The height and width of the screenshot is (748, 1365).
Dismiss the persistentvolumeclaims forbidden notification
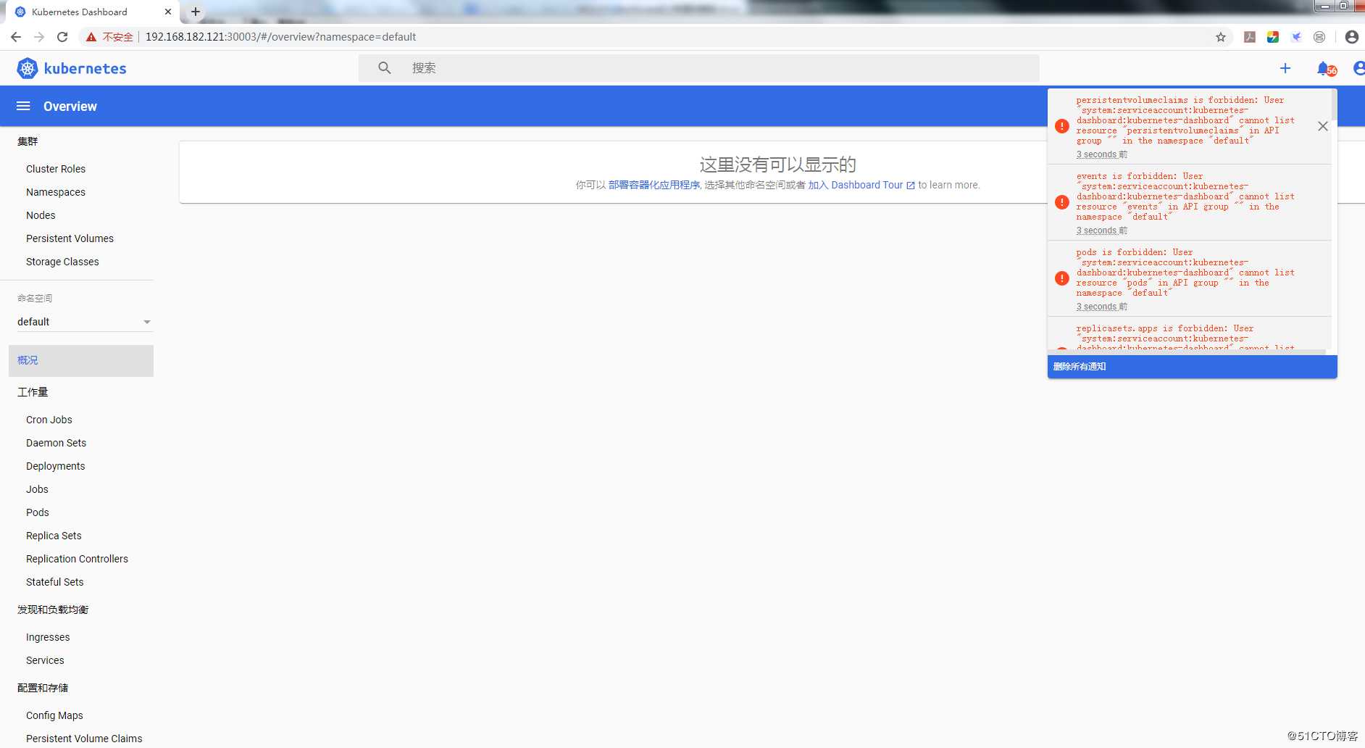(1323, 126)
